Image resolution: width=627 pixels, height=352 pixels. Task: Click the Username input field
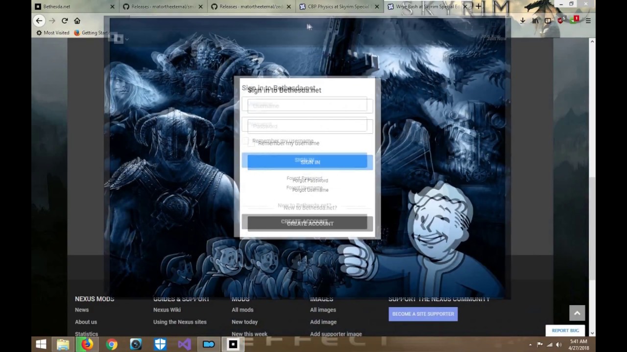tap(310, 106)
